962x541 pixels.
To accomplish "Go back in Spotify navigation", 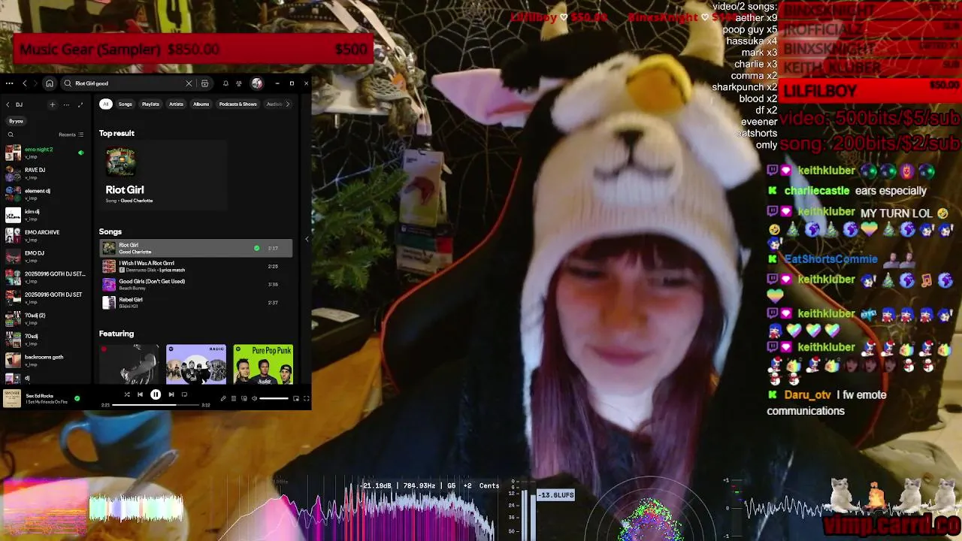I will (x=25, y=83).
